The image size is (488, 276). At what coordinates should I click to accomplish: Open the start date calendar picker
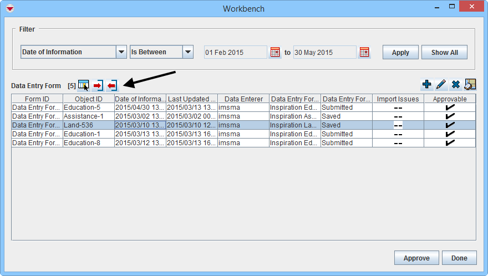275,52
